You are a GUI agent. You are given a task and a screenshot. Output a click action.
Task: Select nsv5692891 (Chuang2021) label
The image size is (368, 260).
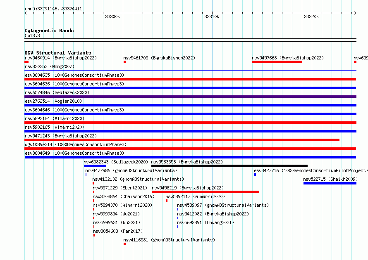click(x=206, y=222)
